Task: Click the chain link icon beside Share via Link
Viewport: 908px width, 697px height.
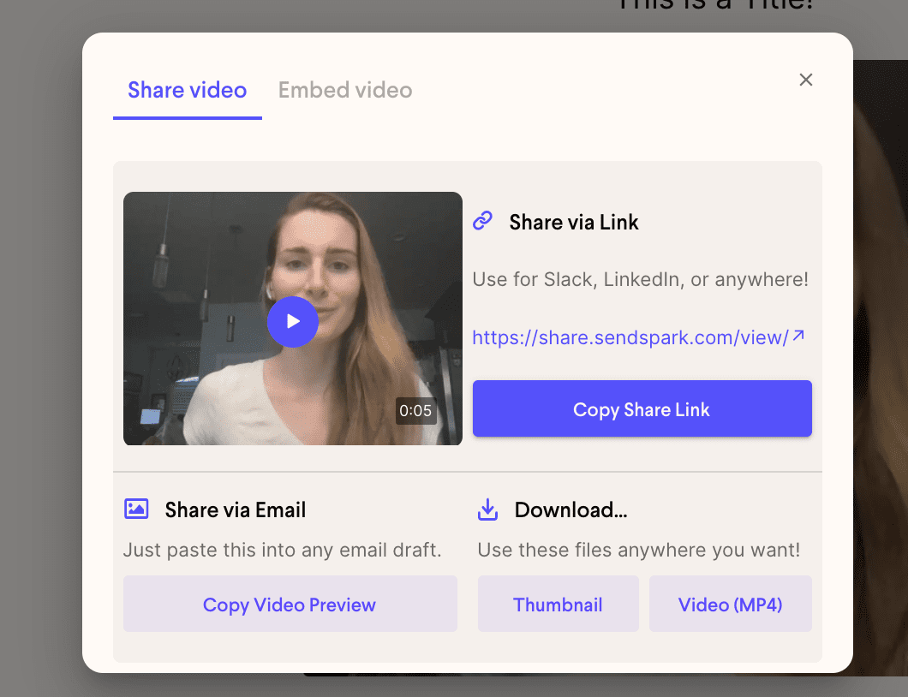Action: click(483, 220)
